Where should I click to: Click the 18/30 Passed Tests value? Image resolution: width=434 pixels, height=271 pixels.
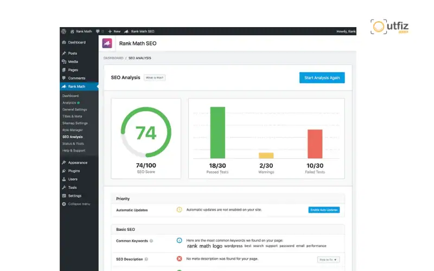(218, 166)
